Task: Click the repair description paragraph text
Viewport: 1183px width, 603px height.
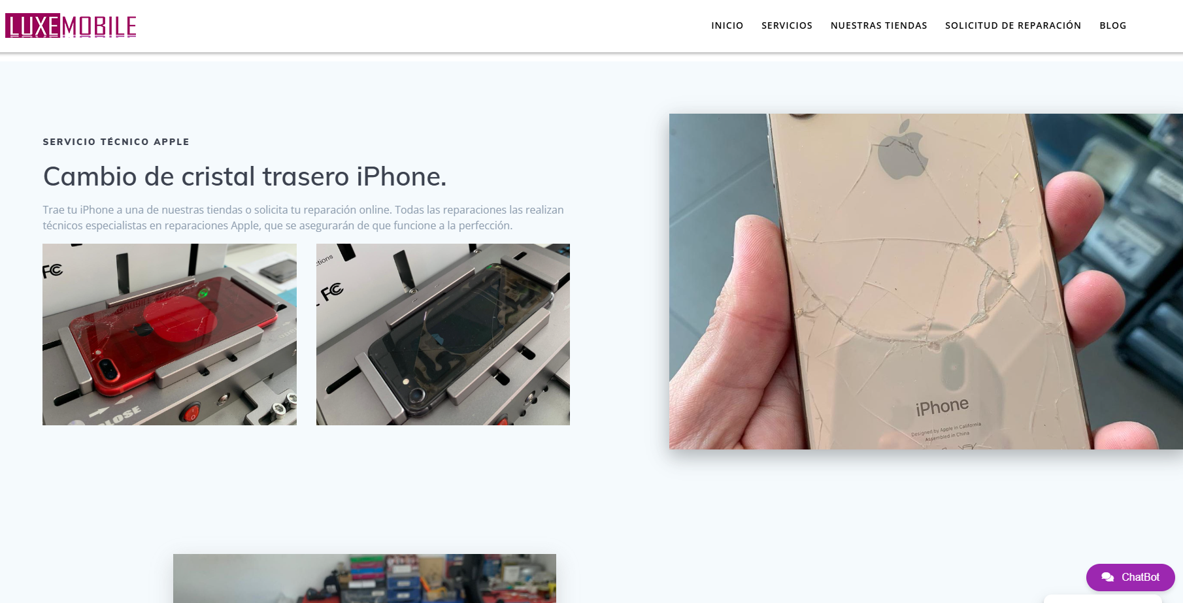Action: tap(303, 218)
